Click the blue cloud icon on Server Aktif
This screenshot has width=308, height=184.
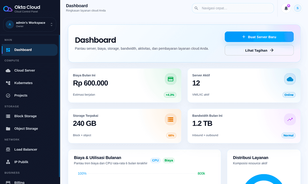(x=290, y=79)
